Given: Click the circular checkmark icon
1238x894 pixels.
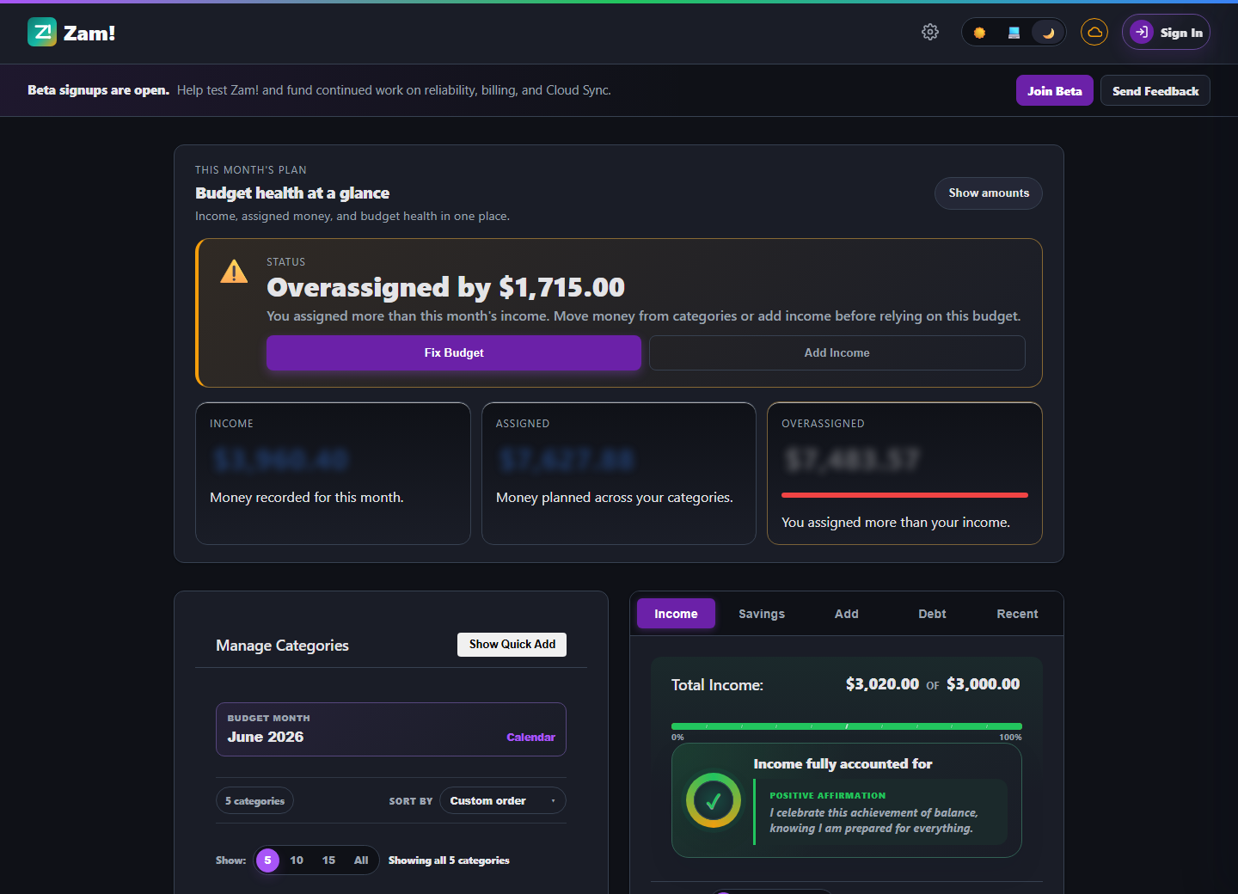Looking at the screenshot, I should [714, 800].
